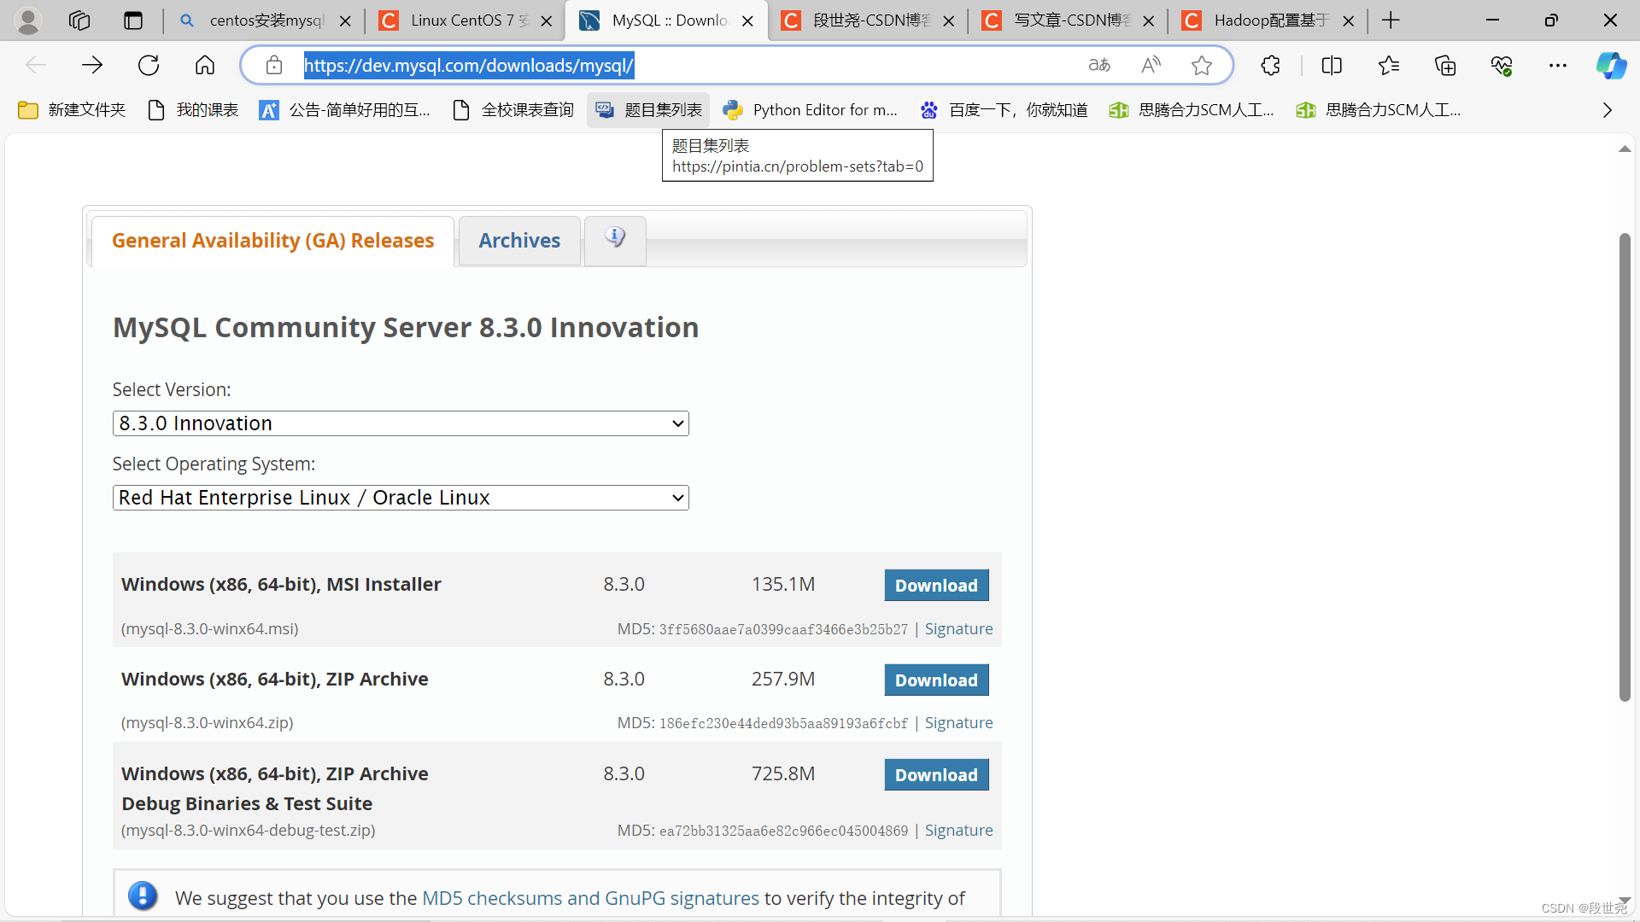Add this page to favorites star
The width and height of the screenshot is (1640, 922).
[x=1202, y=65]
